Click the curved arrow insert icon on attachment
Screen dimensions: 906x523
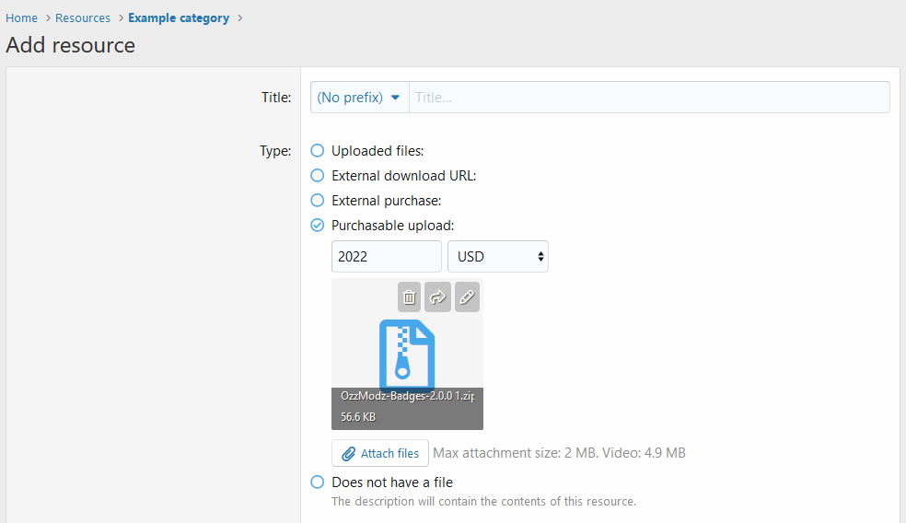point(438,297)
